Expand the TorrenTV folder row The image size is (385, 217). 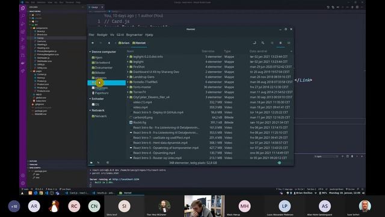pyautogui.click(x=128, y=92)
